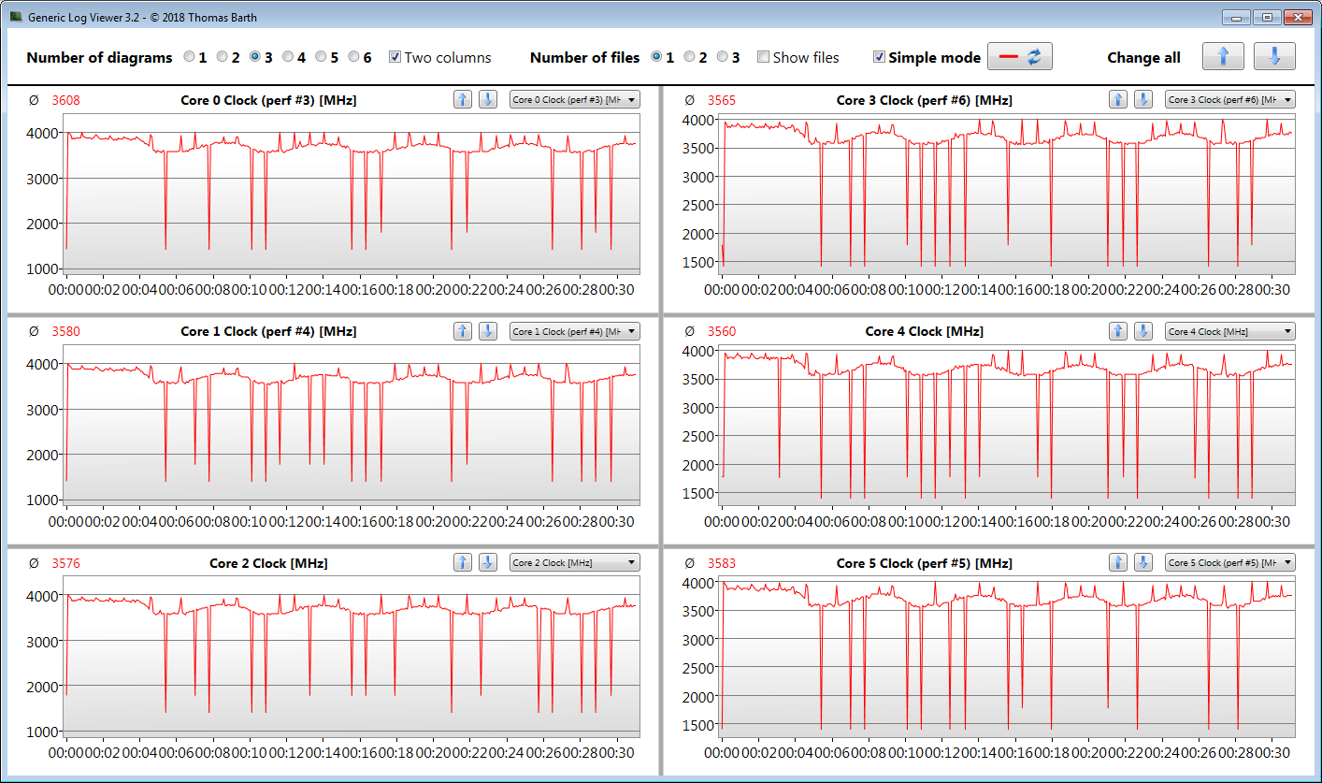The image size is (1322, 783).
Task: Click the Core 2 Clock [MHz] chart title
Action: [268, 563]
